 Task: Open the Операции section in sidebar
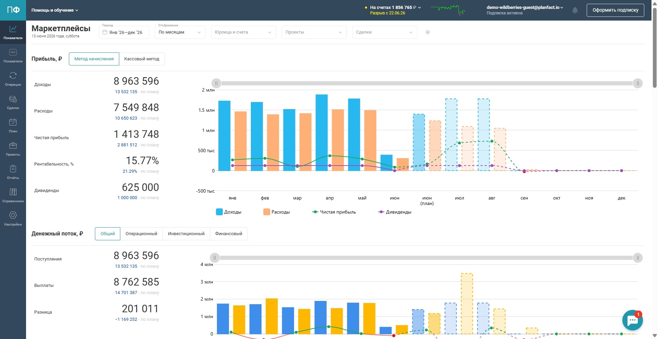pos(13,79)
